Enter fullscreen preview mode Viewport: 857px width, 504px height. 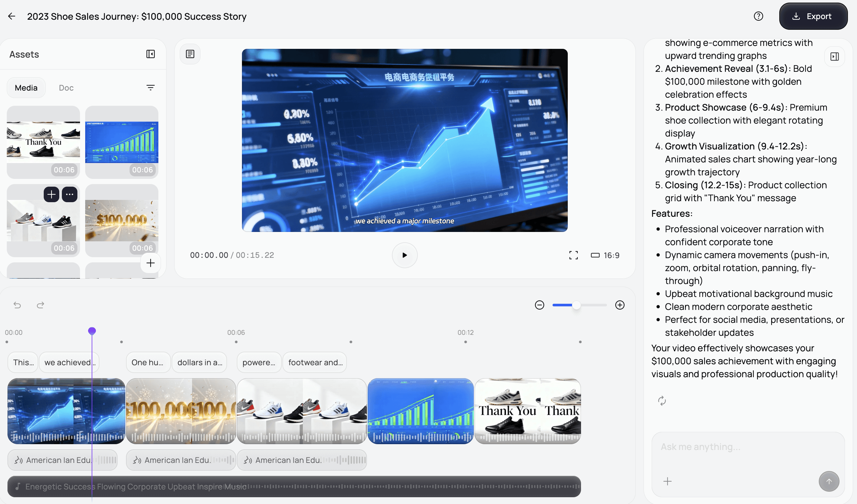[573, 255]
